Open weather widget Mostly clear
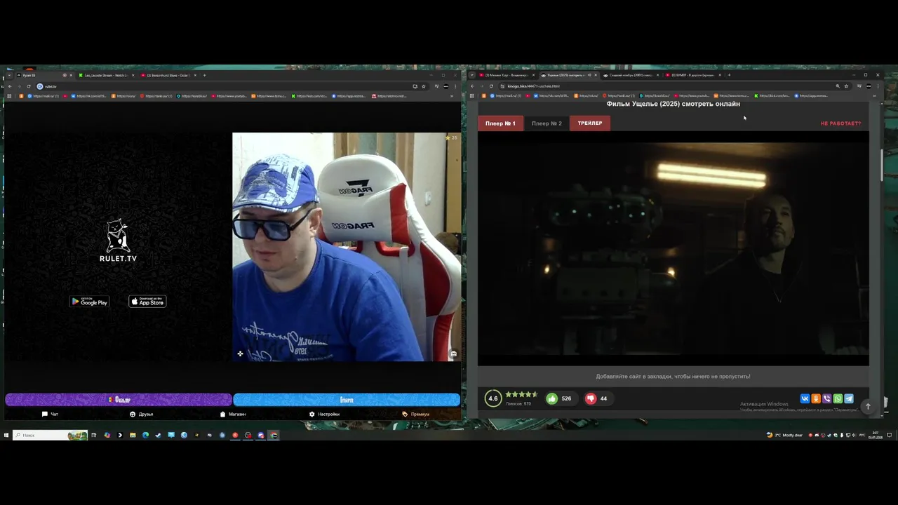 [x=784, y=435]
